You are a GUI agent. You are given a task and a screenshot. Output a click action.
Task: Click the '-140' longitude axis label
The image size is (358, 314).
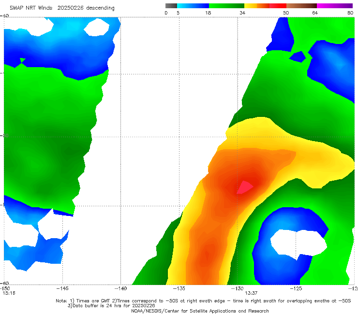120,288
